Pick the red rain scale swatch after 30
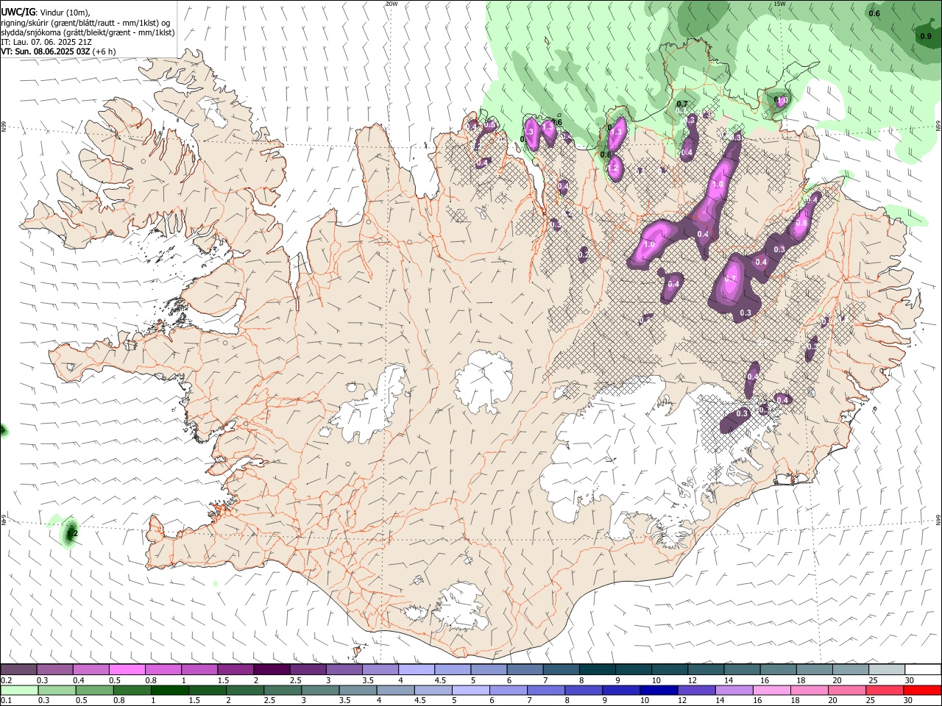Screen dimensions: 942x706 922,690
